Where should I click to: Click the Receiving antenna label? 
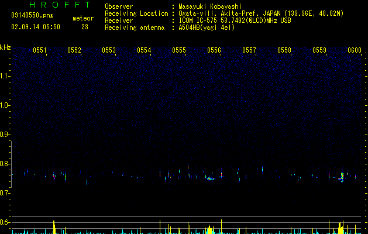[135, 27]
